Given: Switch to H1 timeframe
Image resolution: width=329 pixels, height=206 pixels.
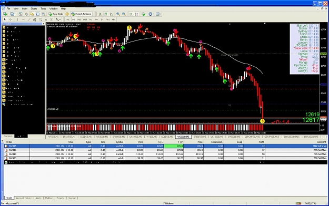Looking at the screenshot, I should (91, 19).
